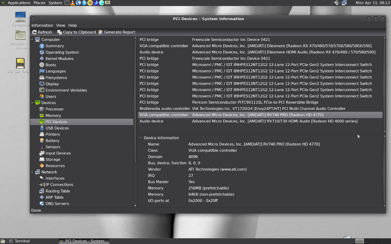Click the sidebar tree scrollbar down arrow
The image size is (391, 244).
136,205
